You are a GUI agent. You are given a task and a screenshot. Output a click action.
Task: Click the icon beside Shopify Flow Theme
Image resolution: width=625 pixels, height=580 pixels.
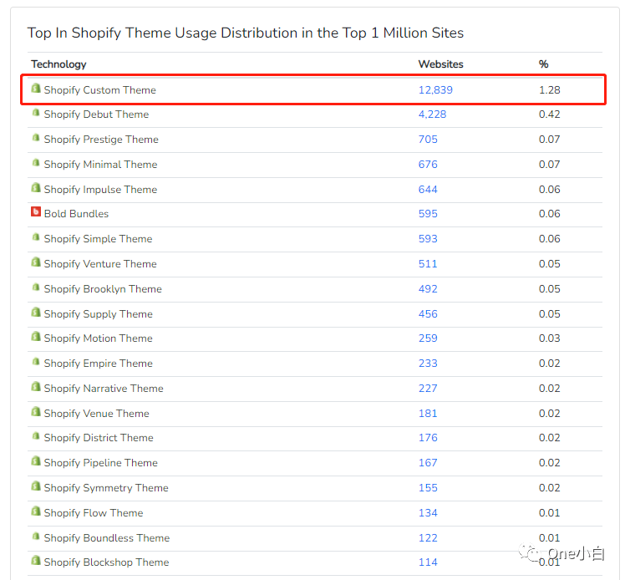click(36, 511)
